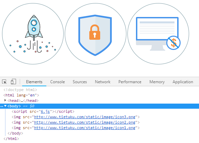This screenshot has width=199, height=143.
Task: Select the closing </html> tag row
Action: pyautogui.click(x=11, y=139)
